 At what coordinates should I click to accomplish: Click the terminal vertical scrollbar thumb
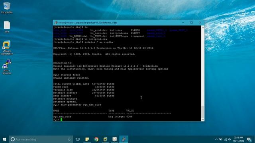[x=203, y=112]
